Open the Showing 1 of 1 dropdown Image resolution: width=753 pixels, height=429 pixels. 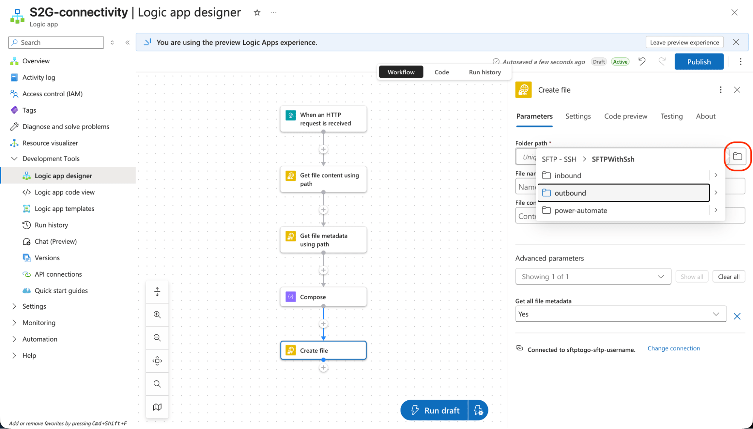coord(593,277)
